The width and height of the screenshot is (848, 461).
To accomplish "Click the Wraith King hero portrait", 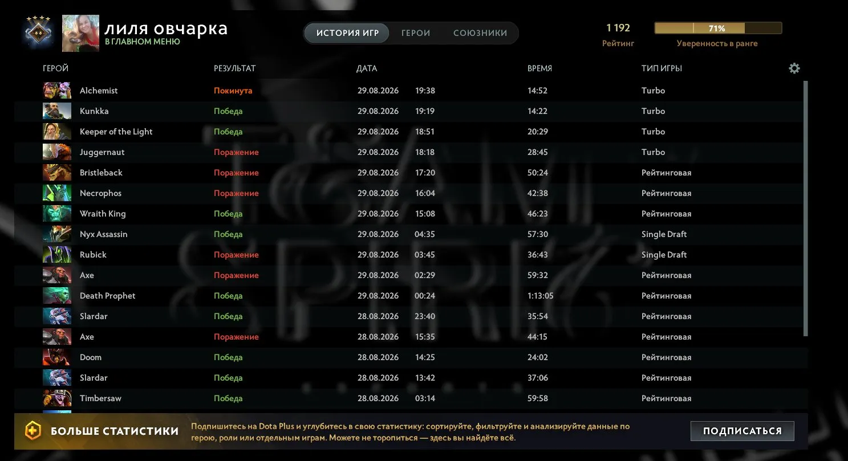I will pyautogui.click(x=57, y=214).
